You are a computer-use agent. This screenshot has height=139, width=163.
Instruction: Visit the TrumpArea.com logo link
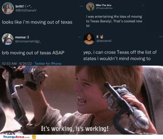click(x=16, y=137)
